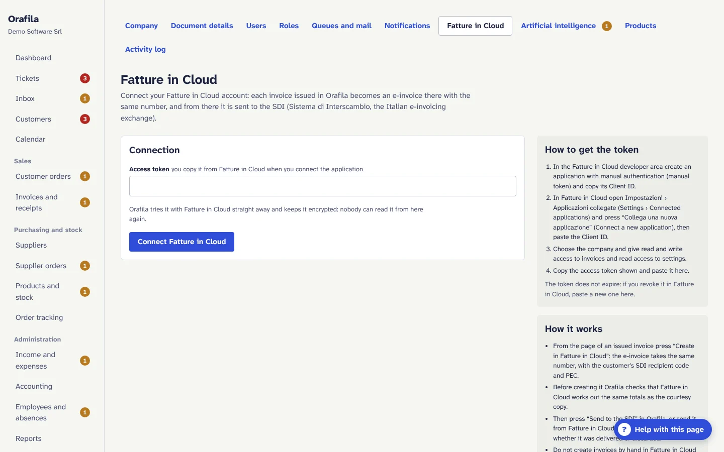The image size is (724, 452).
Task: Open Income and expenses
Action: (x=52, y=361)
